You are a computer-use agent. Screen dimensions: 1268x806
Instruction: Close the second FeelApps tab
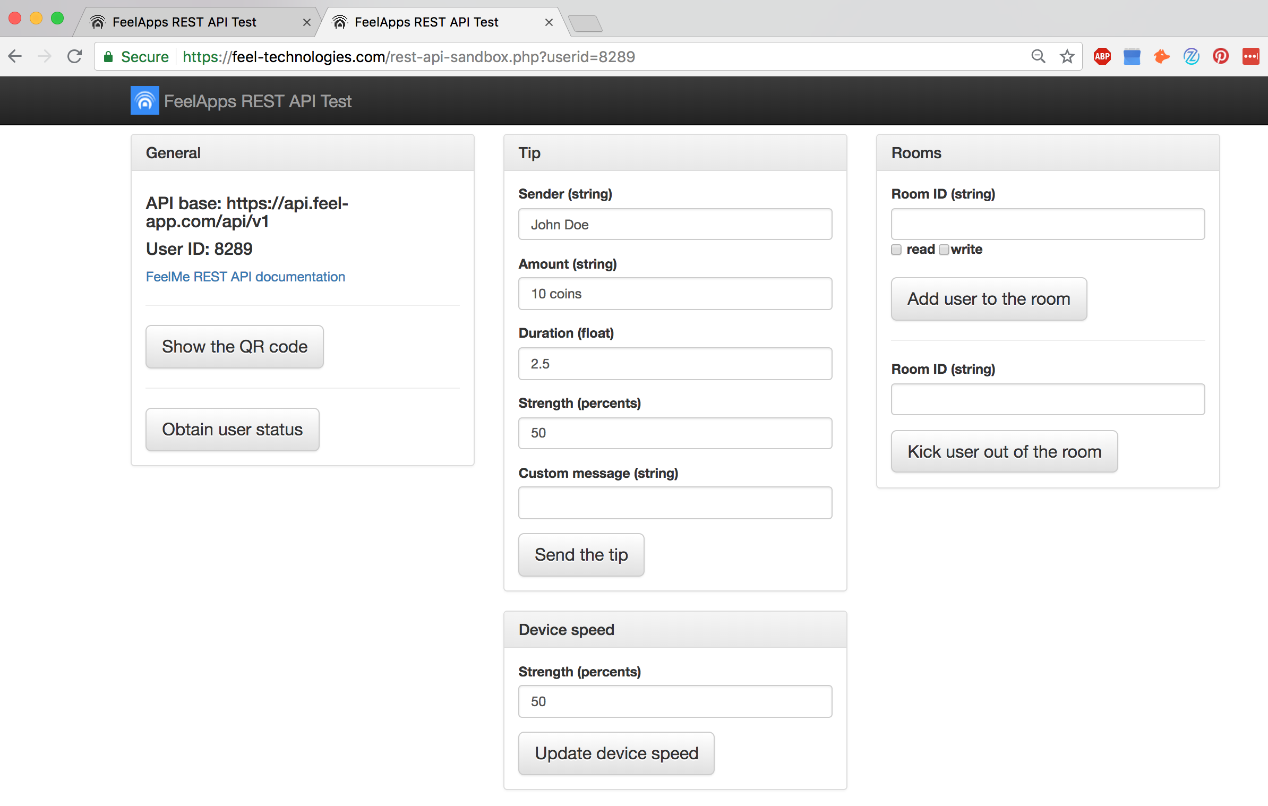549,22
